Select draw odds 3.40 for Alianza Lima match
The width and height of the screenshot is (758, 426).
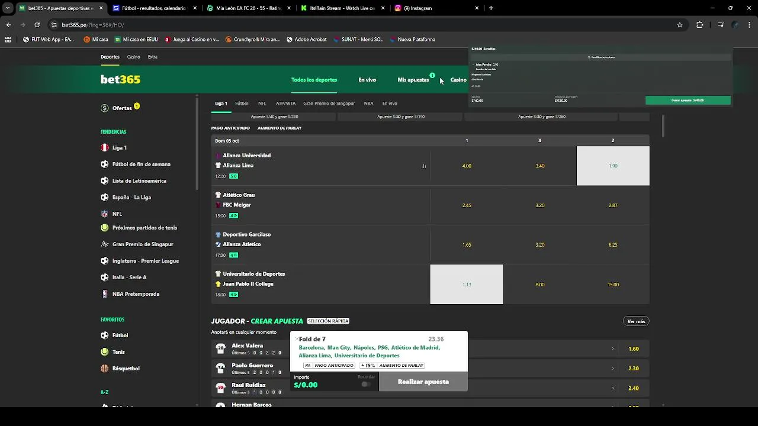(x=539, y=166)
